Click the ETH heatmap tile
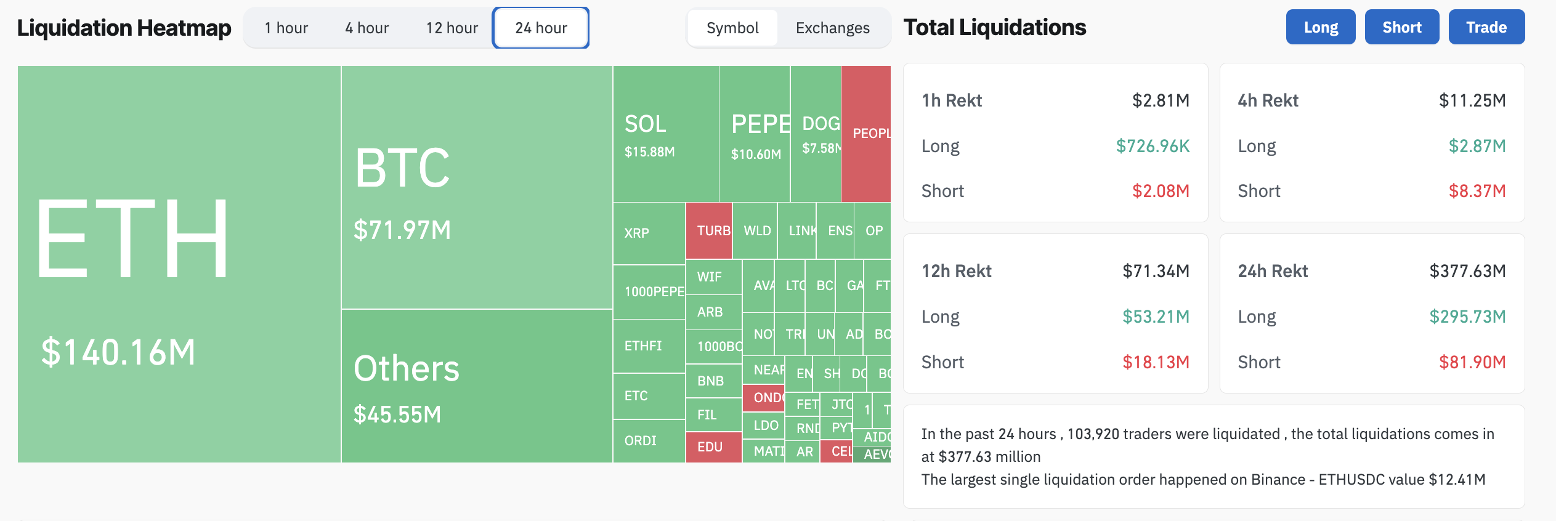1556x521 pixels. [179, 264]
